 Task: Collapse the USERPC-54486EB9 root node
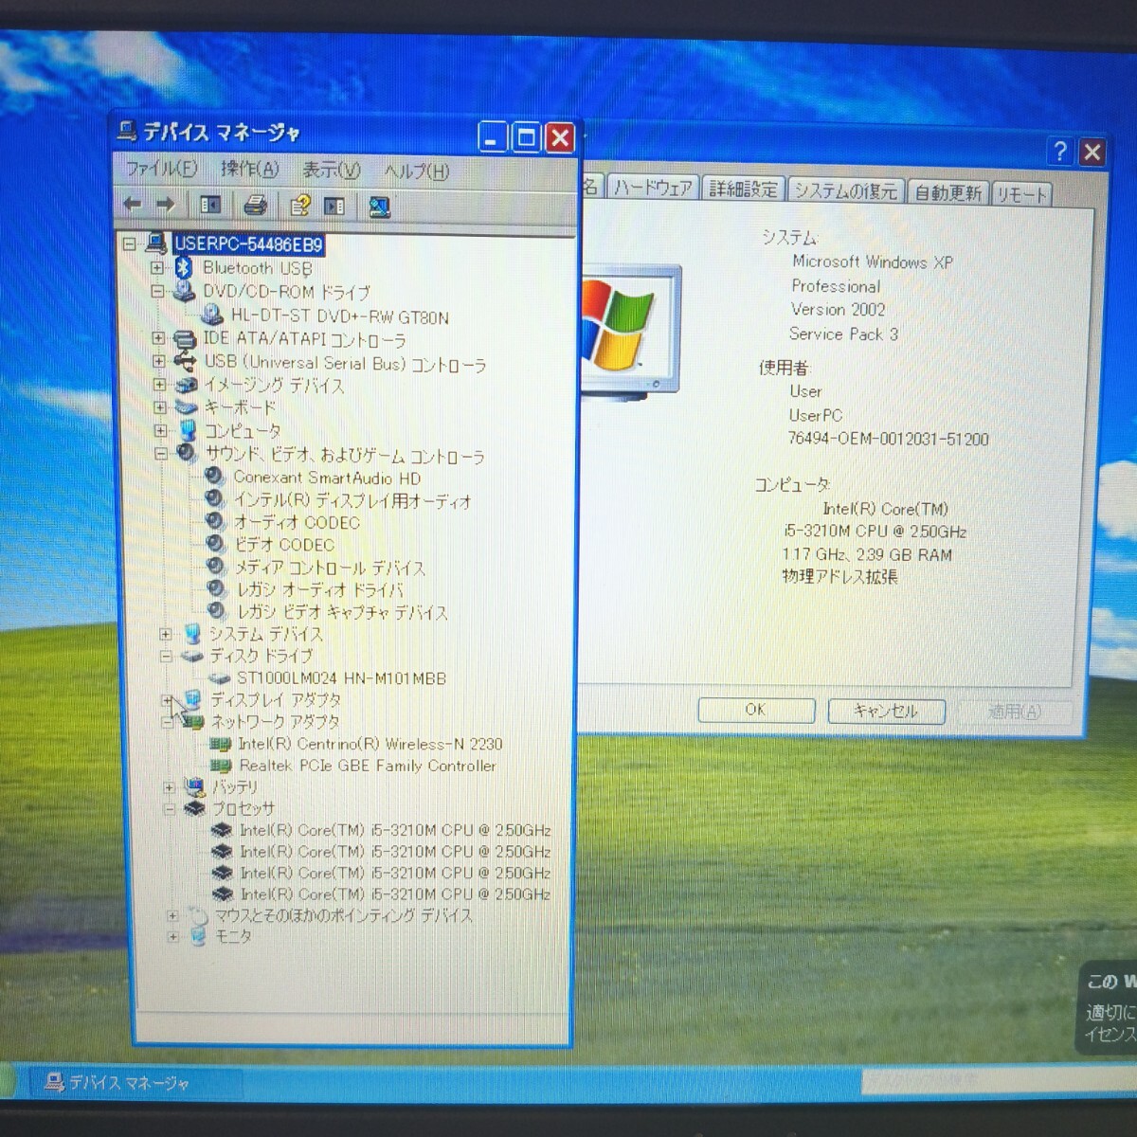tap(130, 244)
